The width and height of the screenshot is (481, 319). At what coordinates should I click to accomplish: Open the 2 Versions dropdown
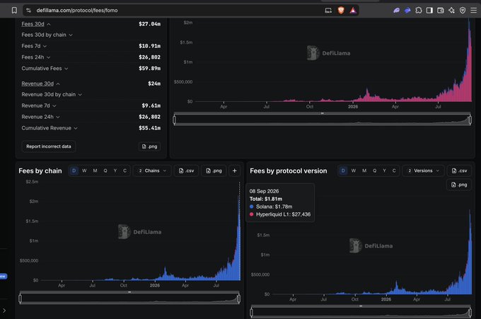tap(424, 171)
